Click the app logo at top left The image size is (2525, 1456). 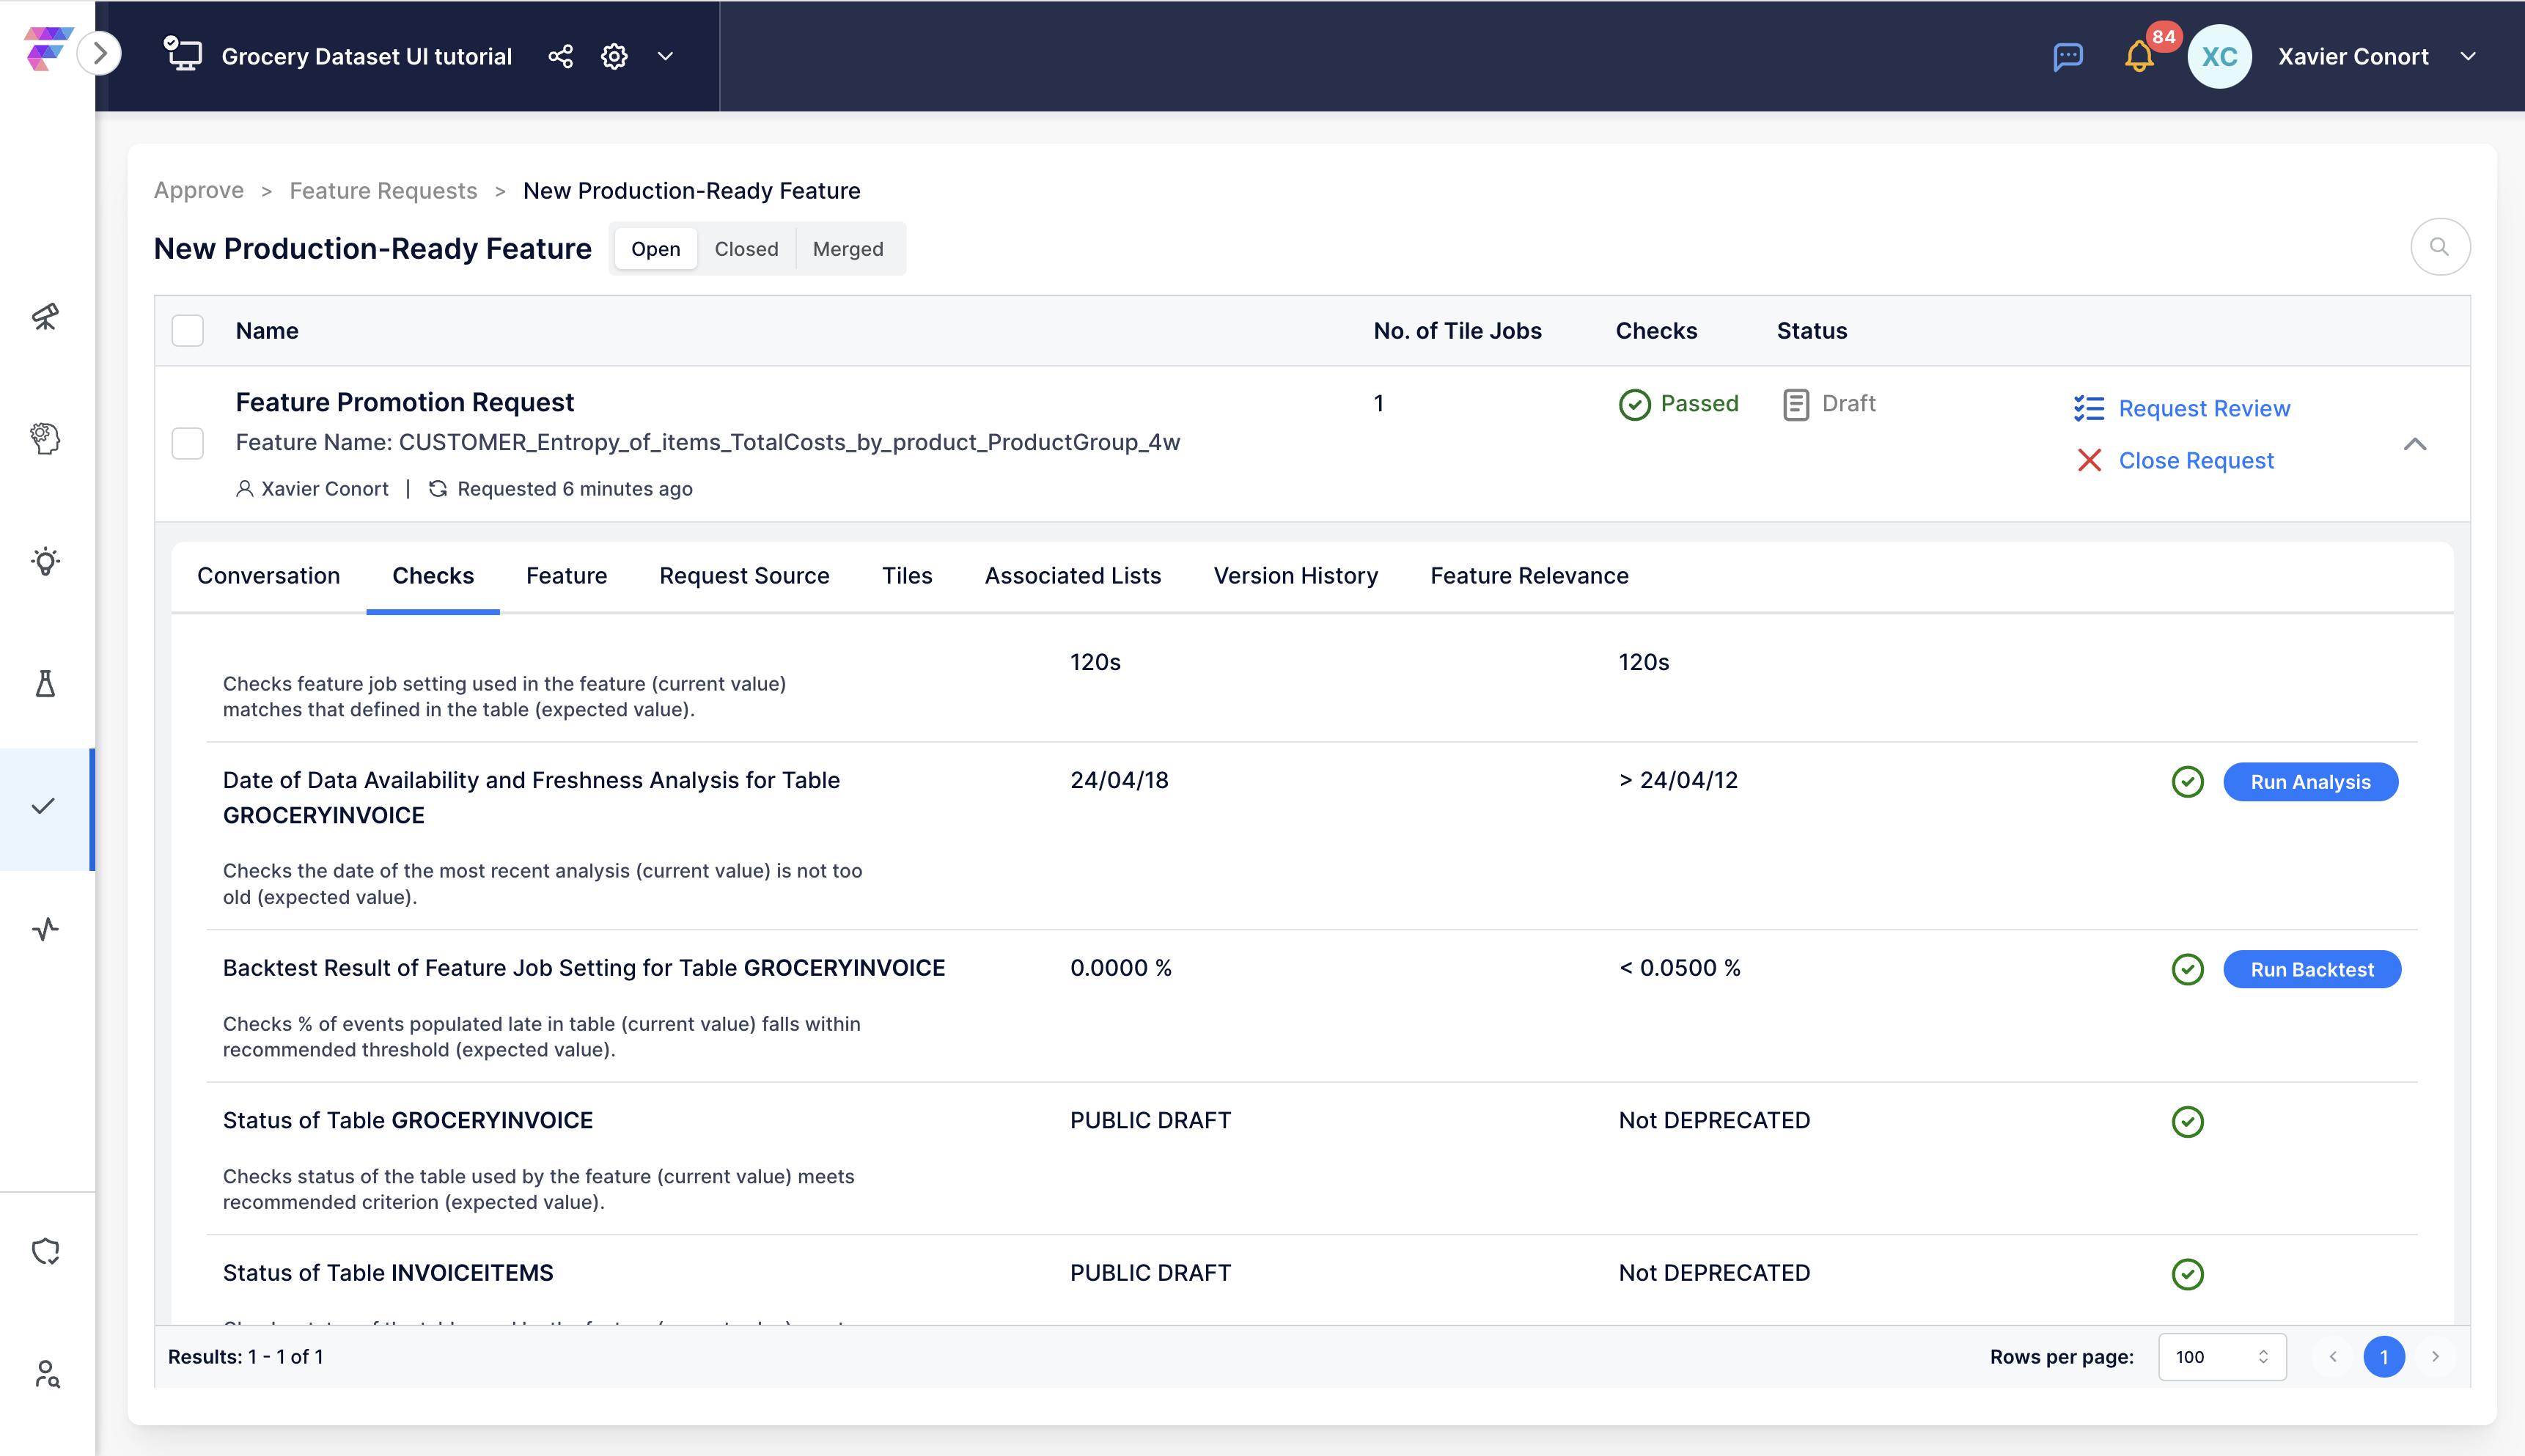coord(48,49)
